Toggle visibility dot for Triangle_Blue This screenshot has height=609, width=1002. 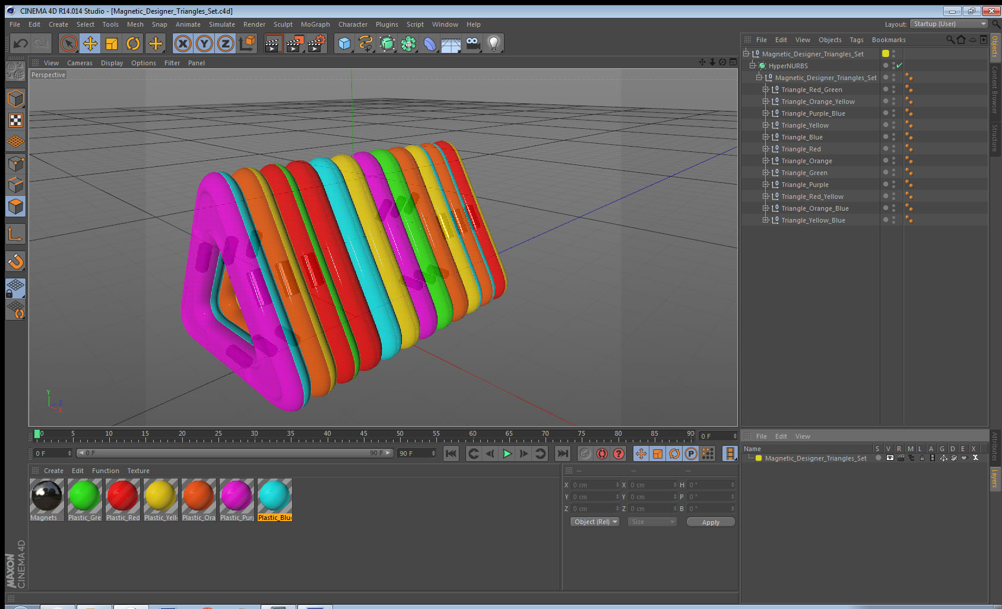click(x=886, y=137)
